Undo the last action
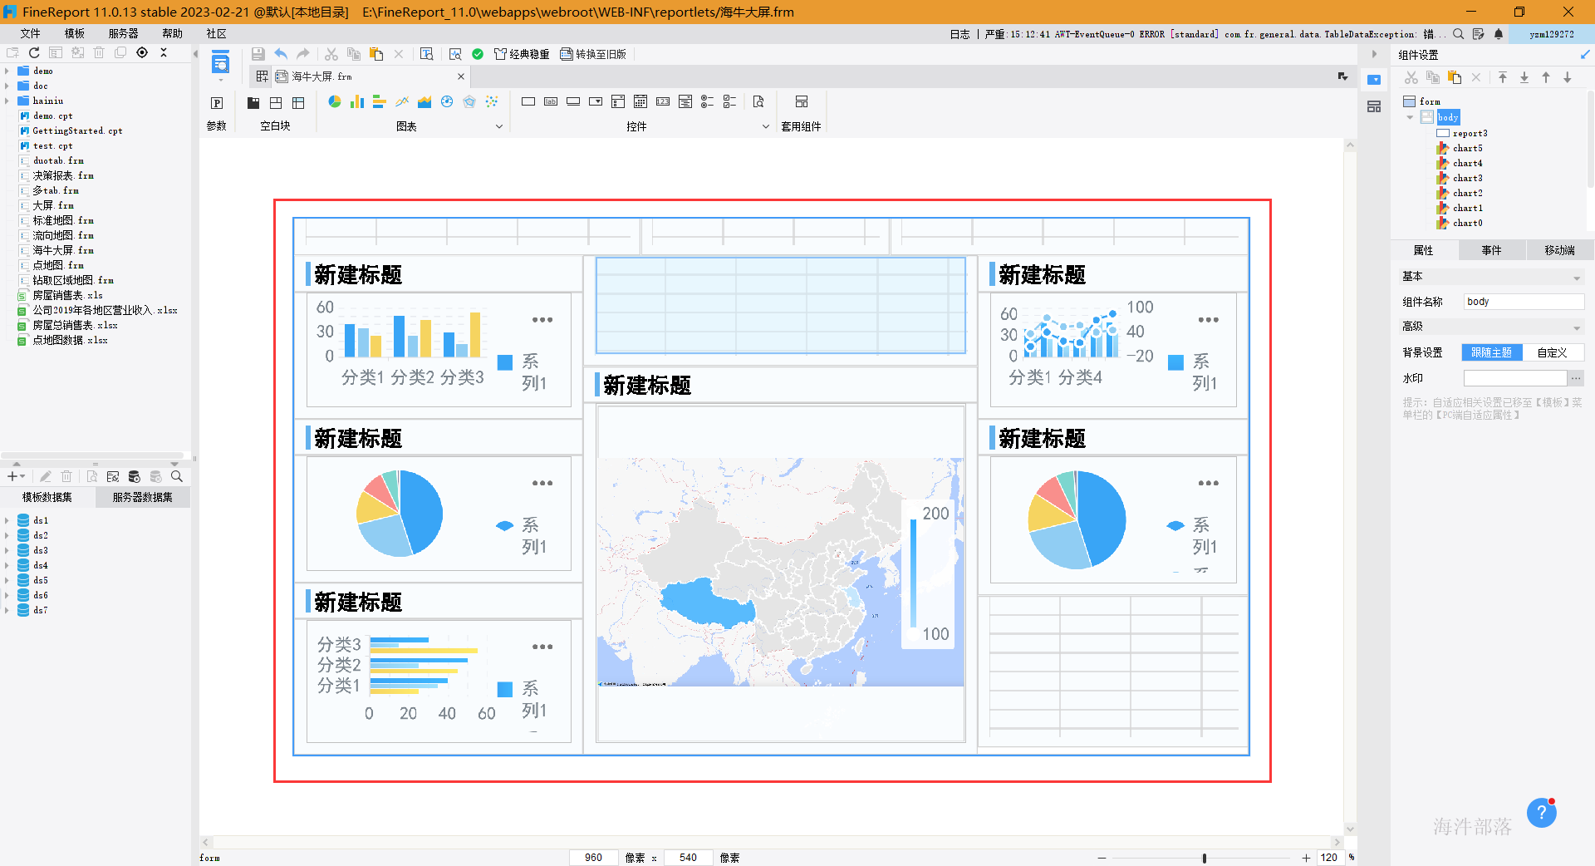This screenshot has width=1595, height=866. point(281,54)
